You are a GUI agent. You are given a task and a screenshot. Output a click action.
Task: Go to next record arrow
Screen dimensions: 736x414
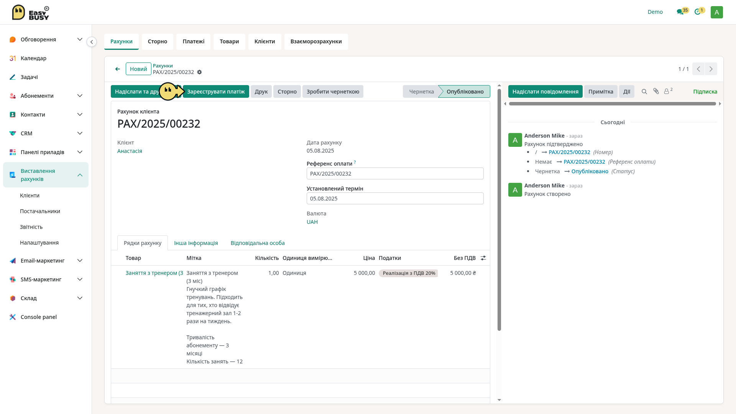point(711,69)
